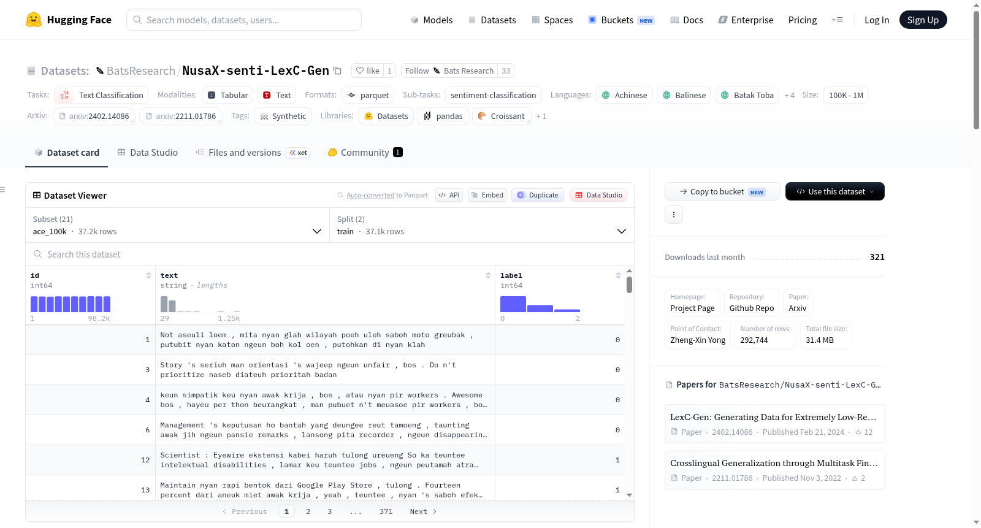This screenshot has width=981, height=528.
Task: Click the left sidebar table-of-contents icon
Action: coord(2,189)
